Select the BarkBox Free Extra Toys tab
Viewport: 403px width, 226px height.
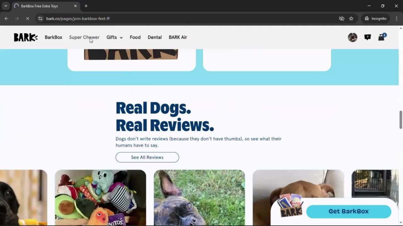pyautogui.click(x=45, y=6)
